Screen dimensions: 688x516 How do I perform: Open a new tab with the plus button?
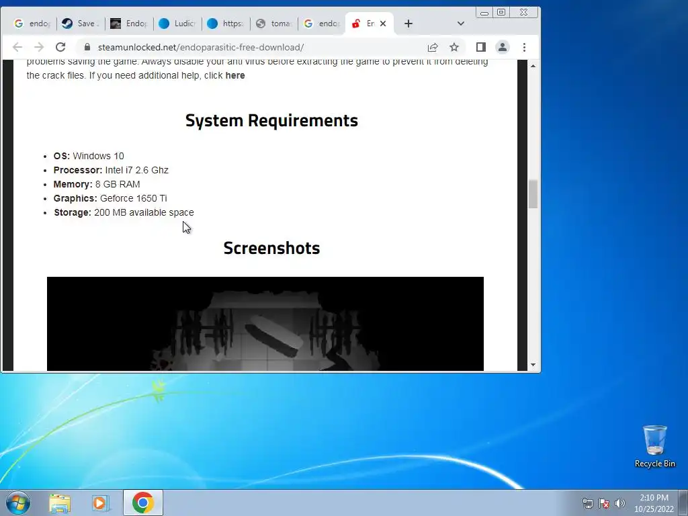tap(408, 24)
